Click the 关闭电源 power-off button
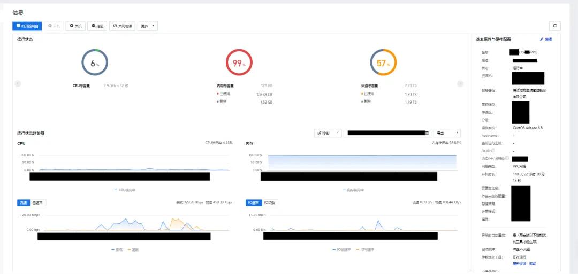Screen dimensions: 578x274 tap(122, 26)
